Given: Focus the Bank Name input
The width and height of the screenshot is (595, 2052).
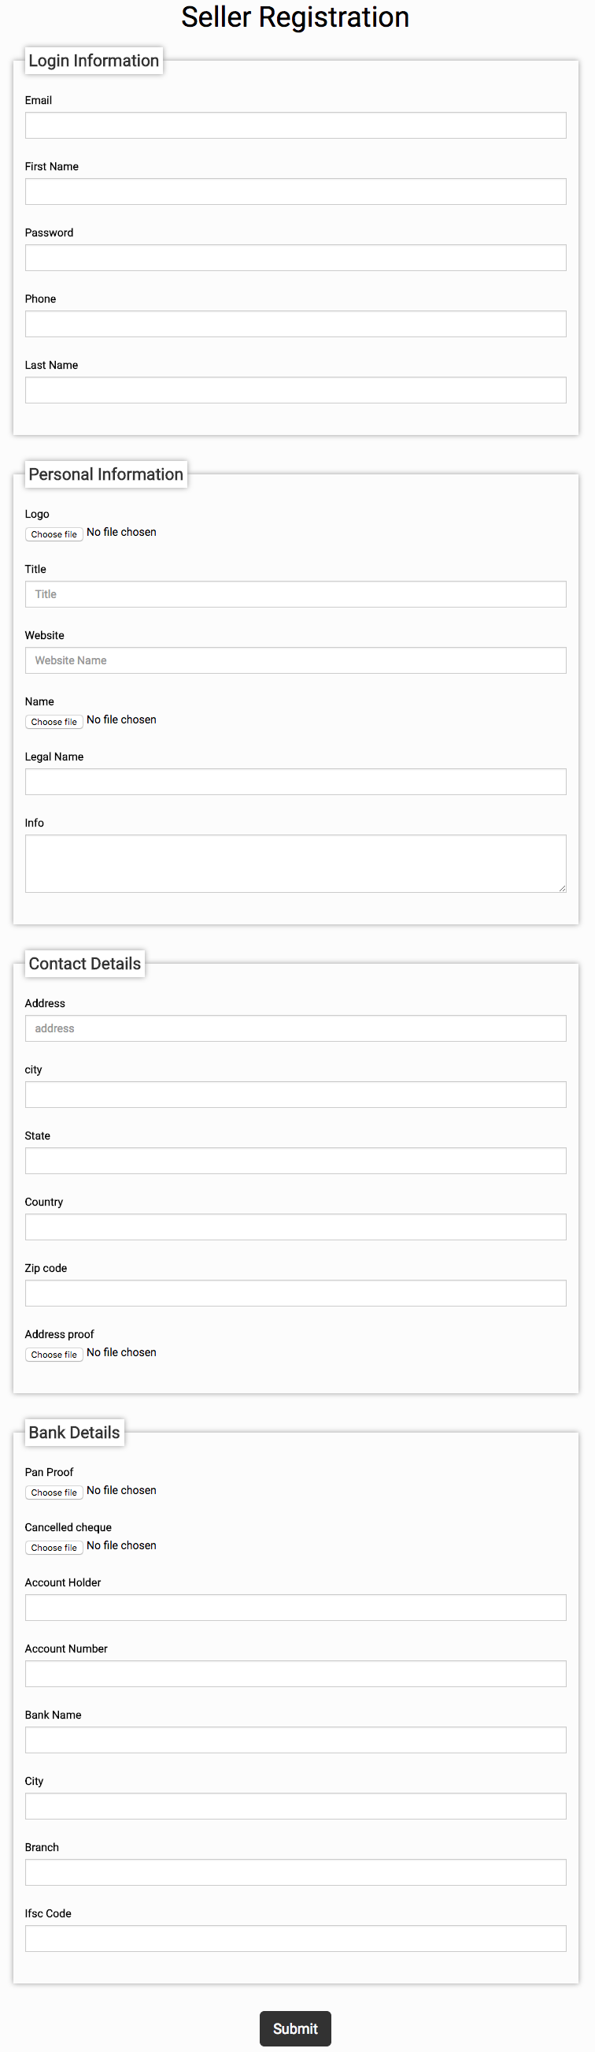Looking at the screenshot, I should click(295, 1740).
